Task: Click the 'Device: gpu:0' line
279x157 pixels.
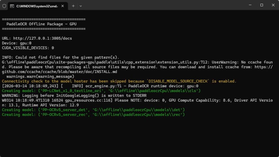Action: tap(17, 43)
